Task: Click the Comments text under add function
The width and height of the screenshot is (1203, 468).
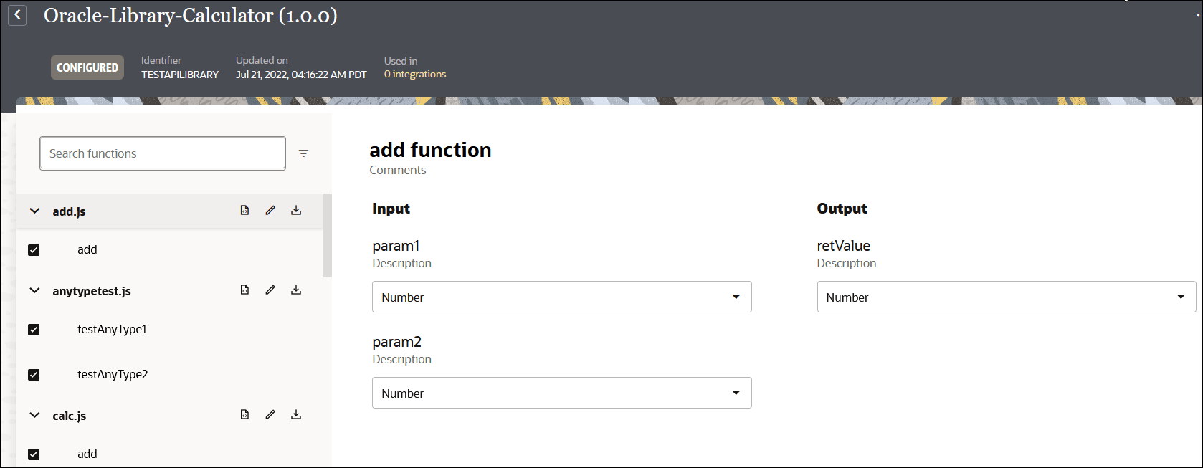Action: pyautogui.click(x=398, y=170)
